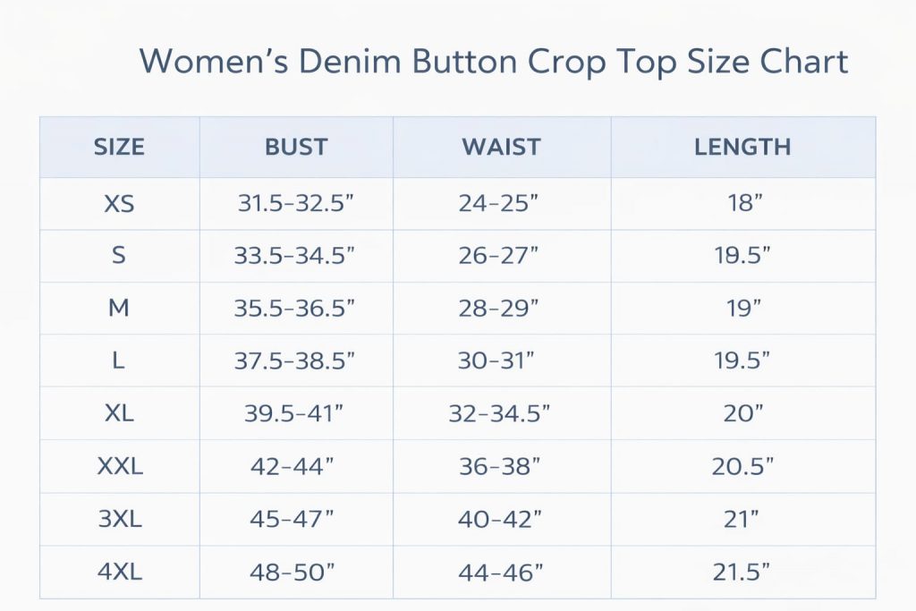Click the 3XL waist value 40-42”
Viewport: 916px width, 611px height.
tap(499, 519)
